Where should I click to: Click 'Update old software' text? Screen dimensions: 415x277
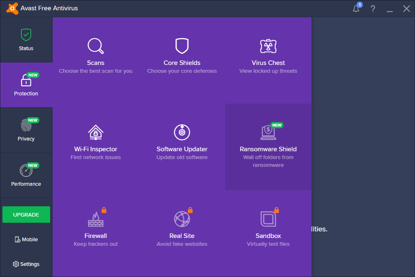182,157
